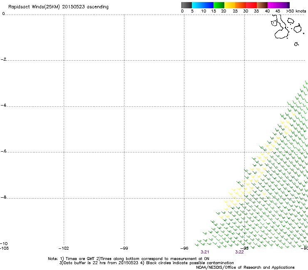Click legend tick label '40'

coord(267,11)
